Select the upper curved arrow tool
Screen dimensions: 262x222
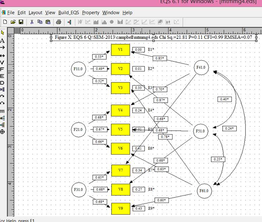point(2,96)
